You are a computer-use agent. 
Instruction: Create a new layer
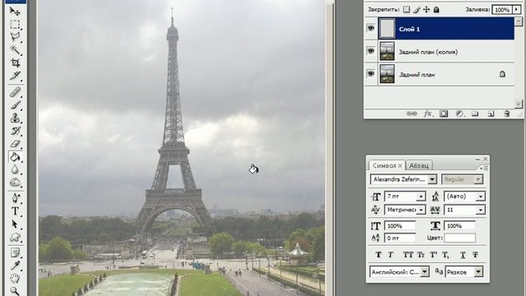(x=491, y=113)
